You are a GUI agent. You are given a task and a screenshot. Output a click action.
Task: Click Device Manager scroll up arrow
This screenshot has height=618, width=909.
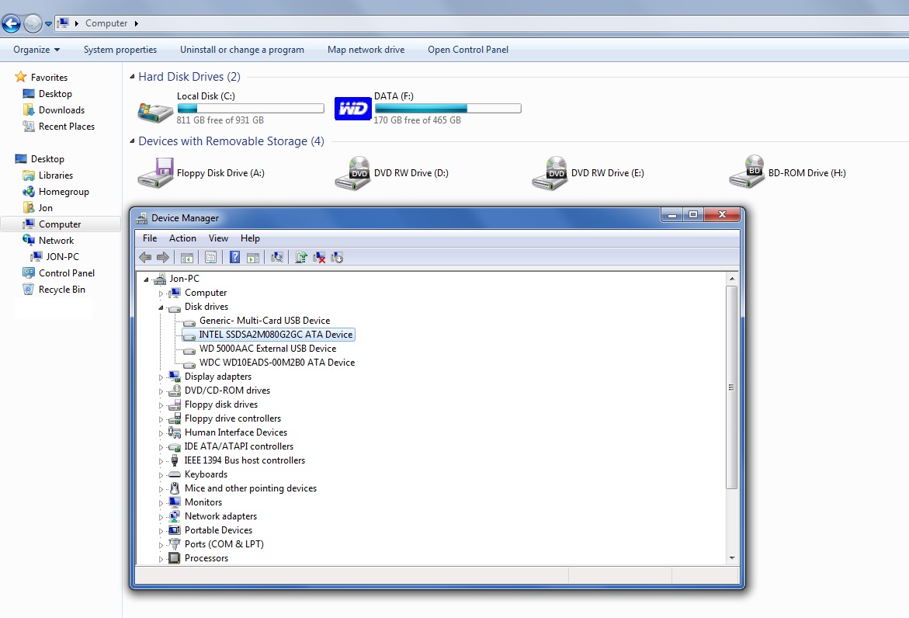731,279
